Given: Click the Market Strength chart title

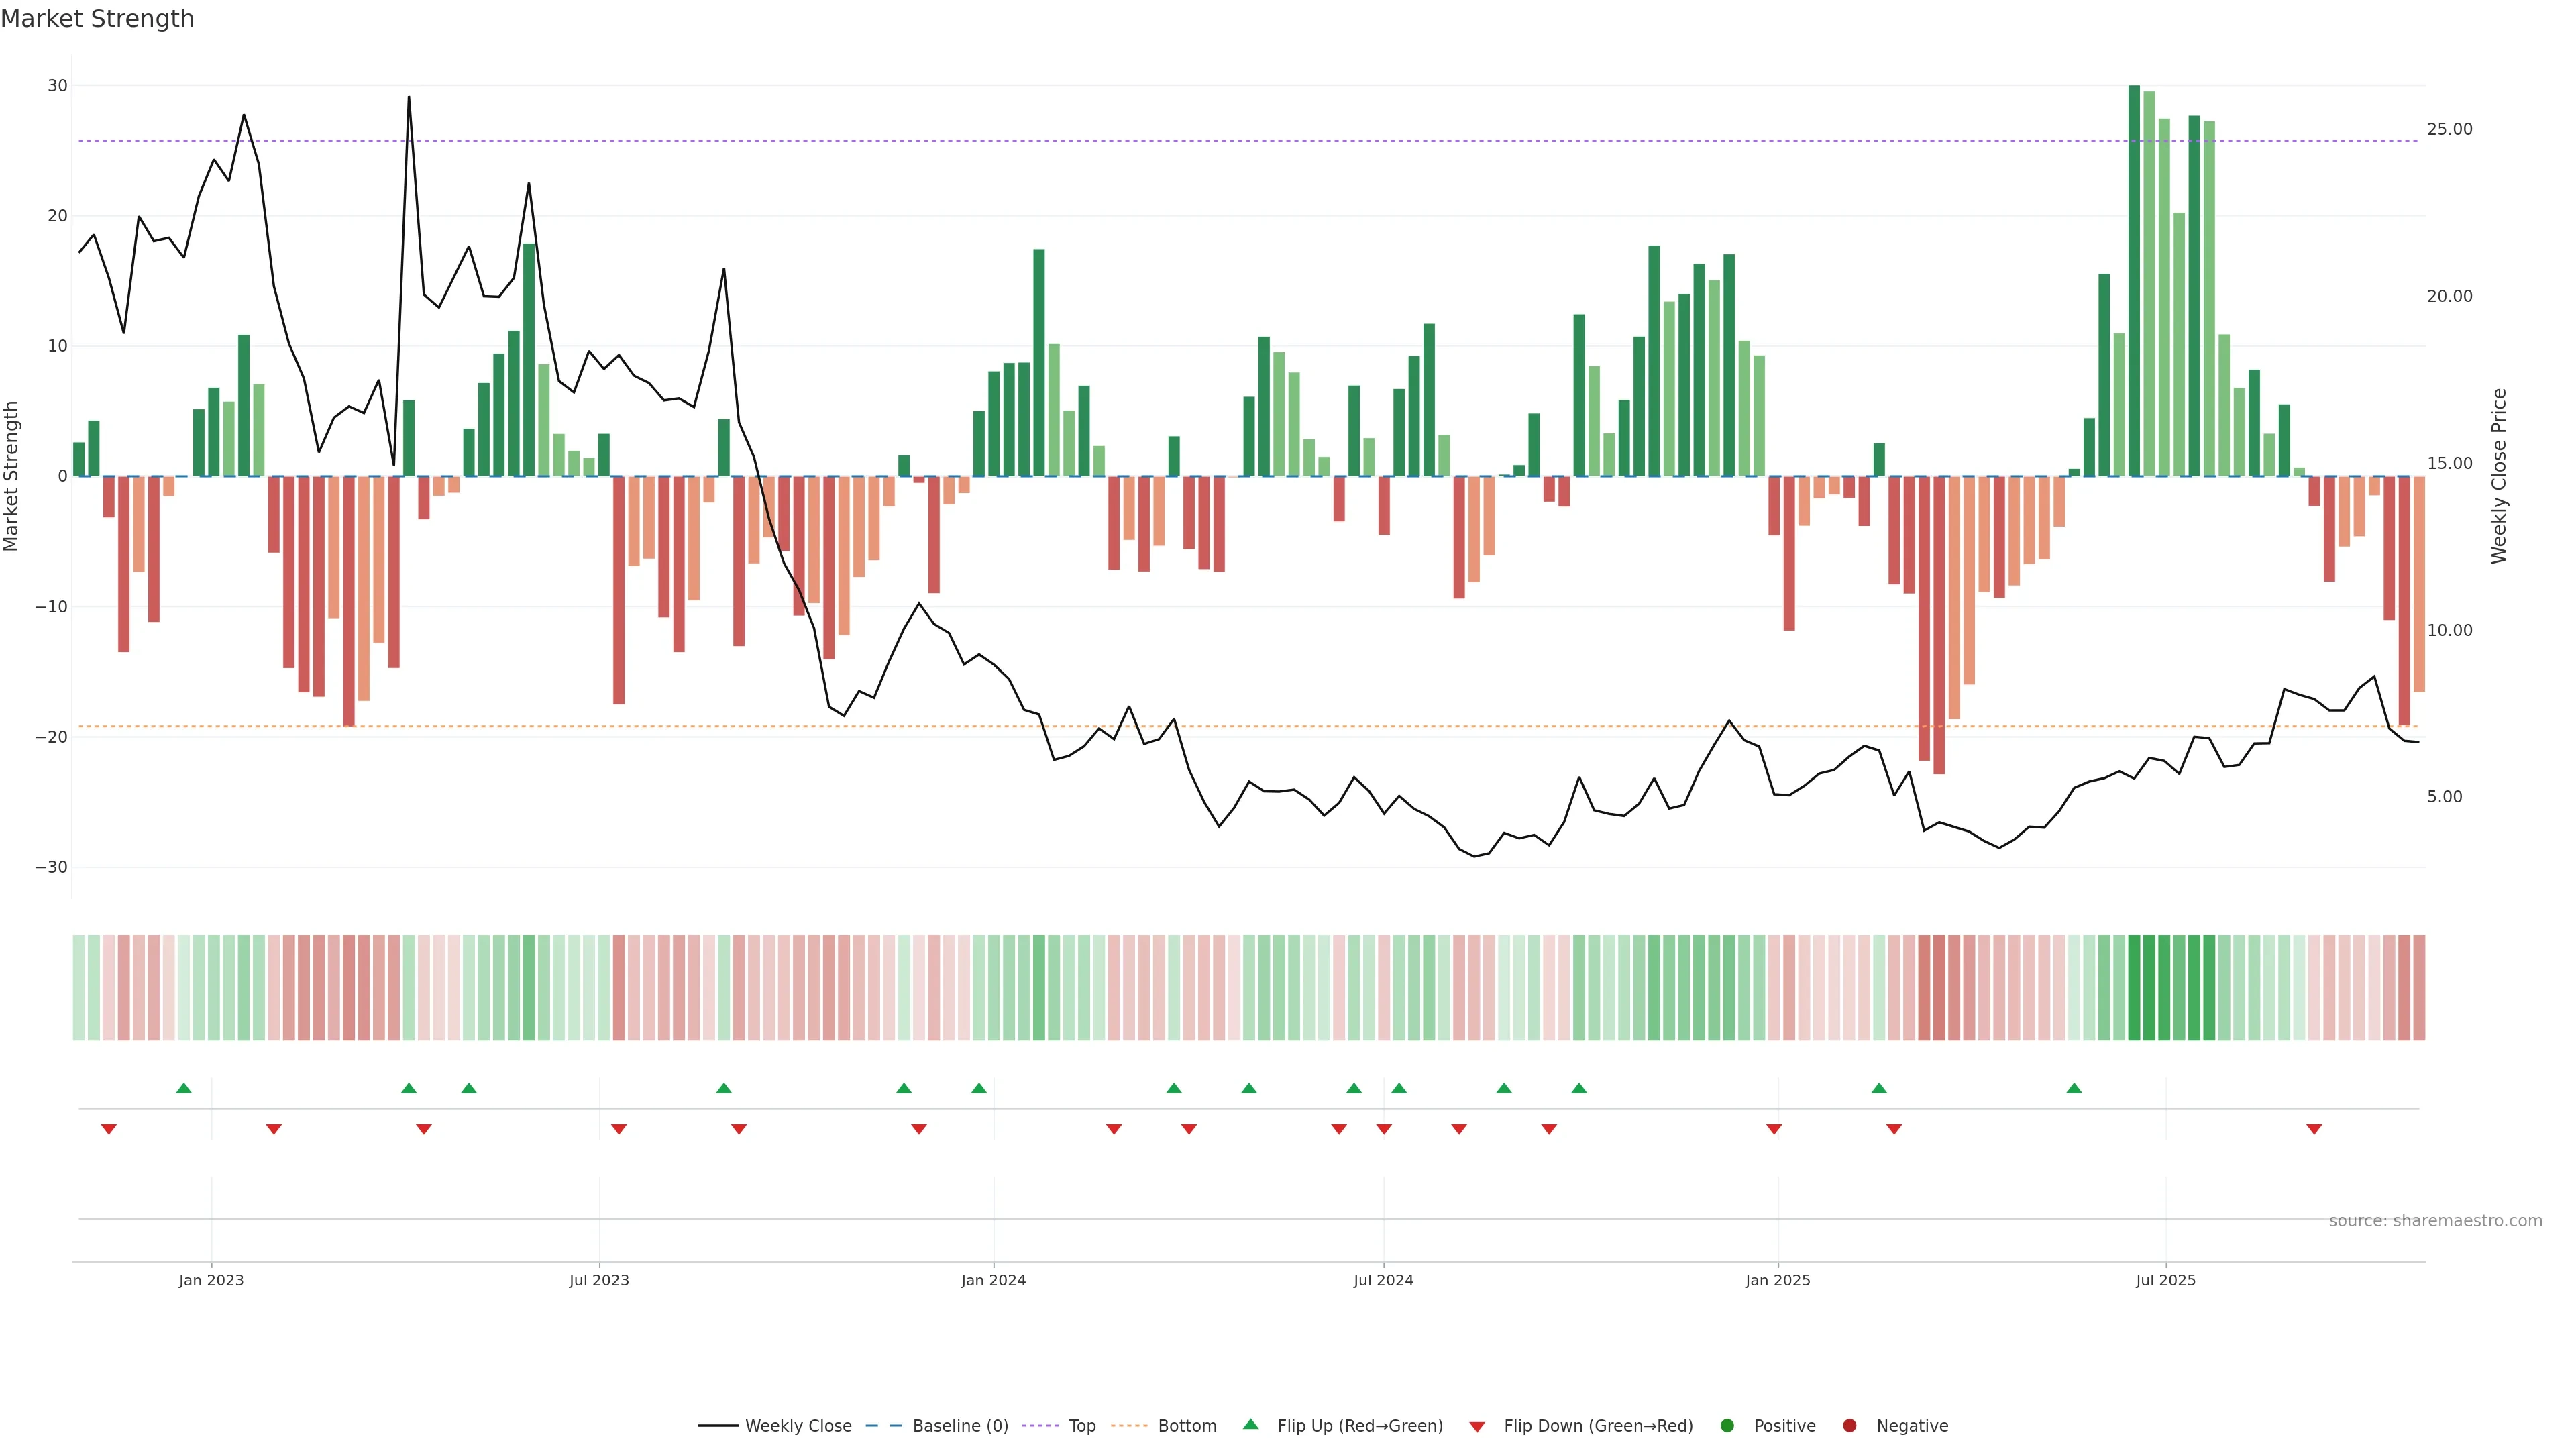Looking at the screenshot, I should 97,19.
